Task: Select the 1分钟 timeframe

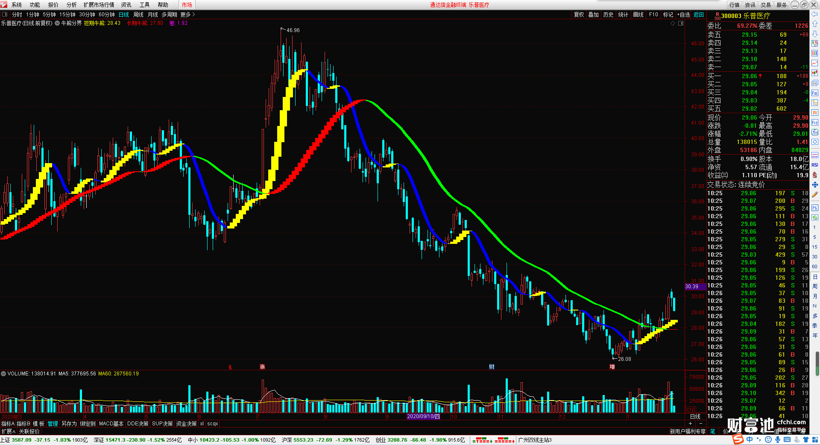Action: click(32, 15)
